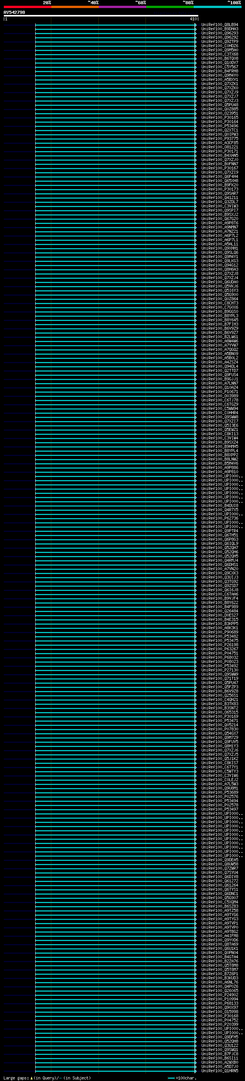This screenshot has width=245, height=1081.
Task: Select hit label UniRef100_A4IFM8
Action: click(219, 936)
